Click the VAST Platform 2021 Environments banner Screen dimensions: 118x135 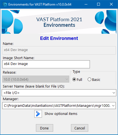[59, 22]
